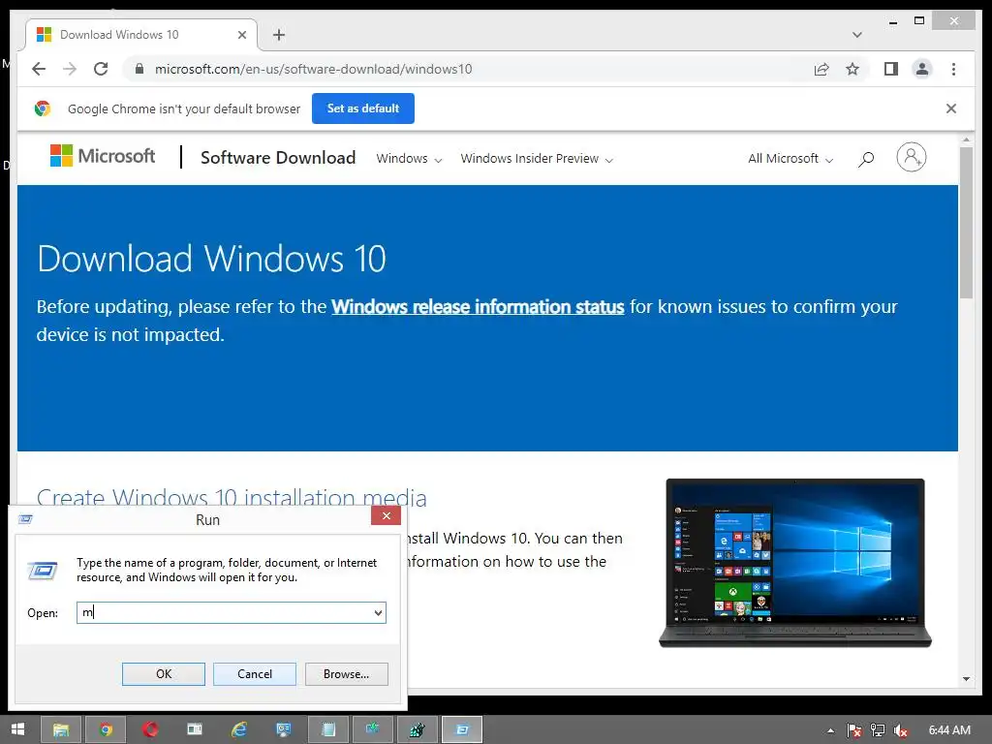The height and width of the screenshot is (744, 992).
Task: Open the Windows release information status link
Action: tap(478, 307)
